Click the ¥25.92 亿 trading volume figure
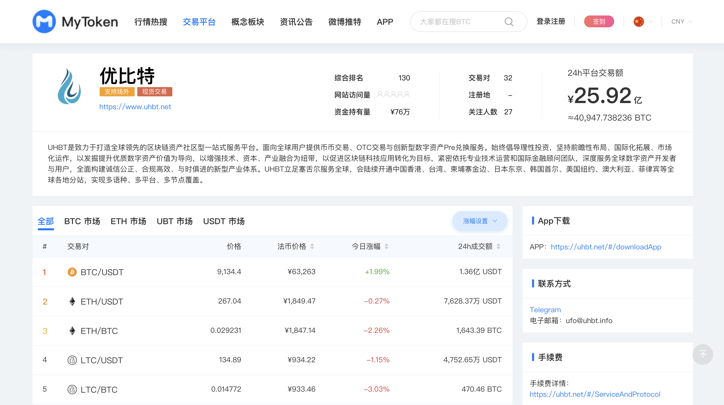 click(605, 96)
